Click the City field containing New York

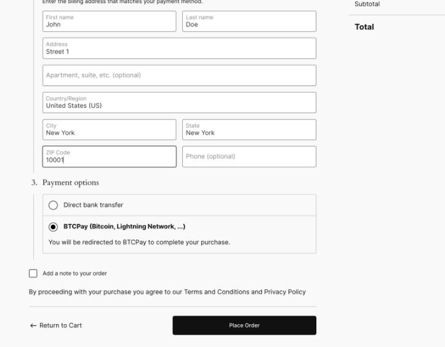[110, 130]
